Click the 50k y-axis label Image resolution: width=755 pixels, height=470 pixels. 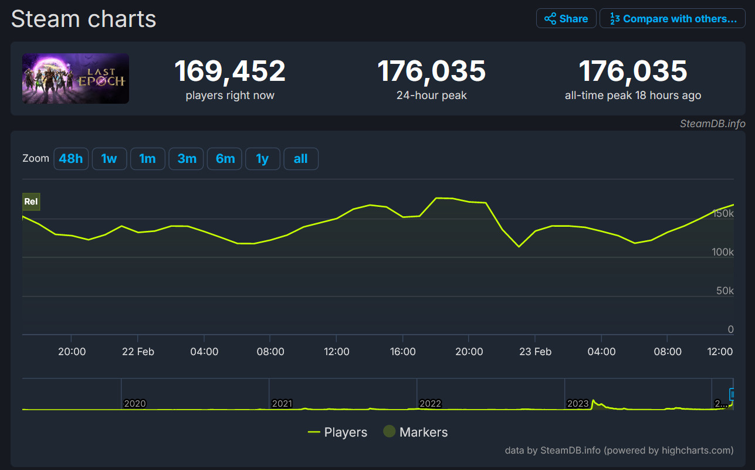[x=725, y=291]
